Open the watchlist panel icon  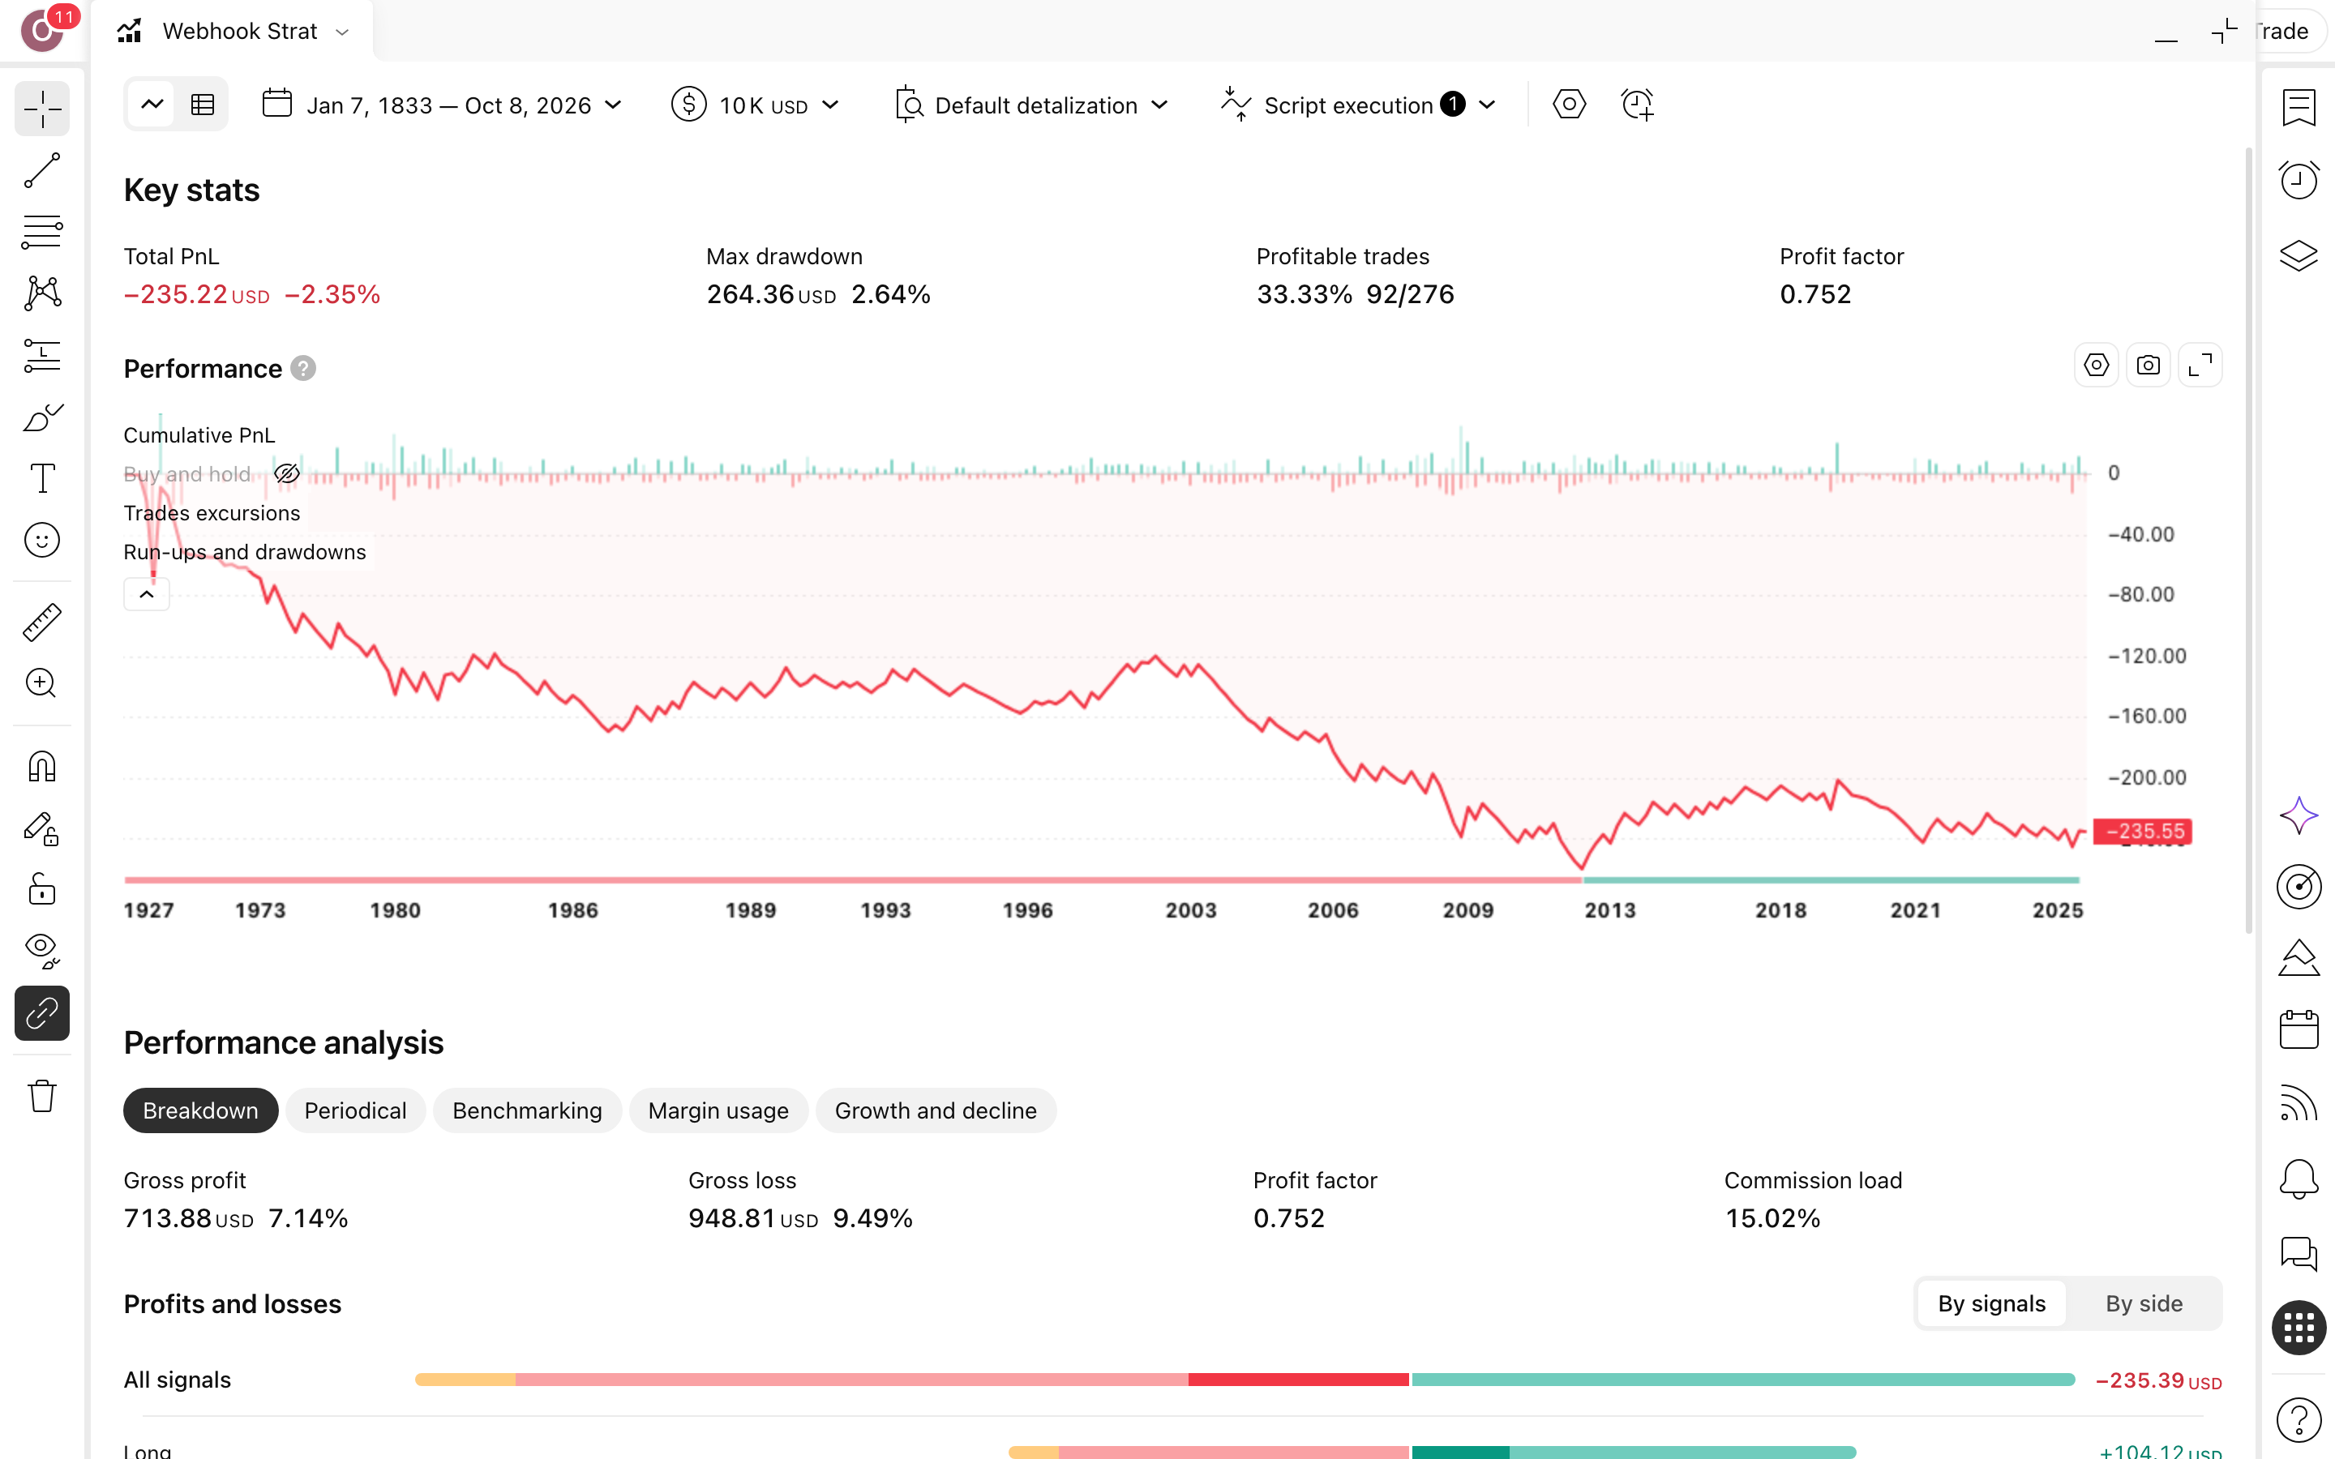pyautogui.click(x=2299, y=107)
